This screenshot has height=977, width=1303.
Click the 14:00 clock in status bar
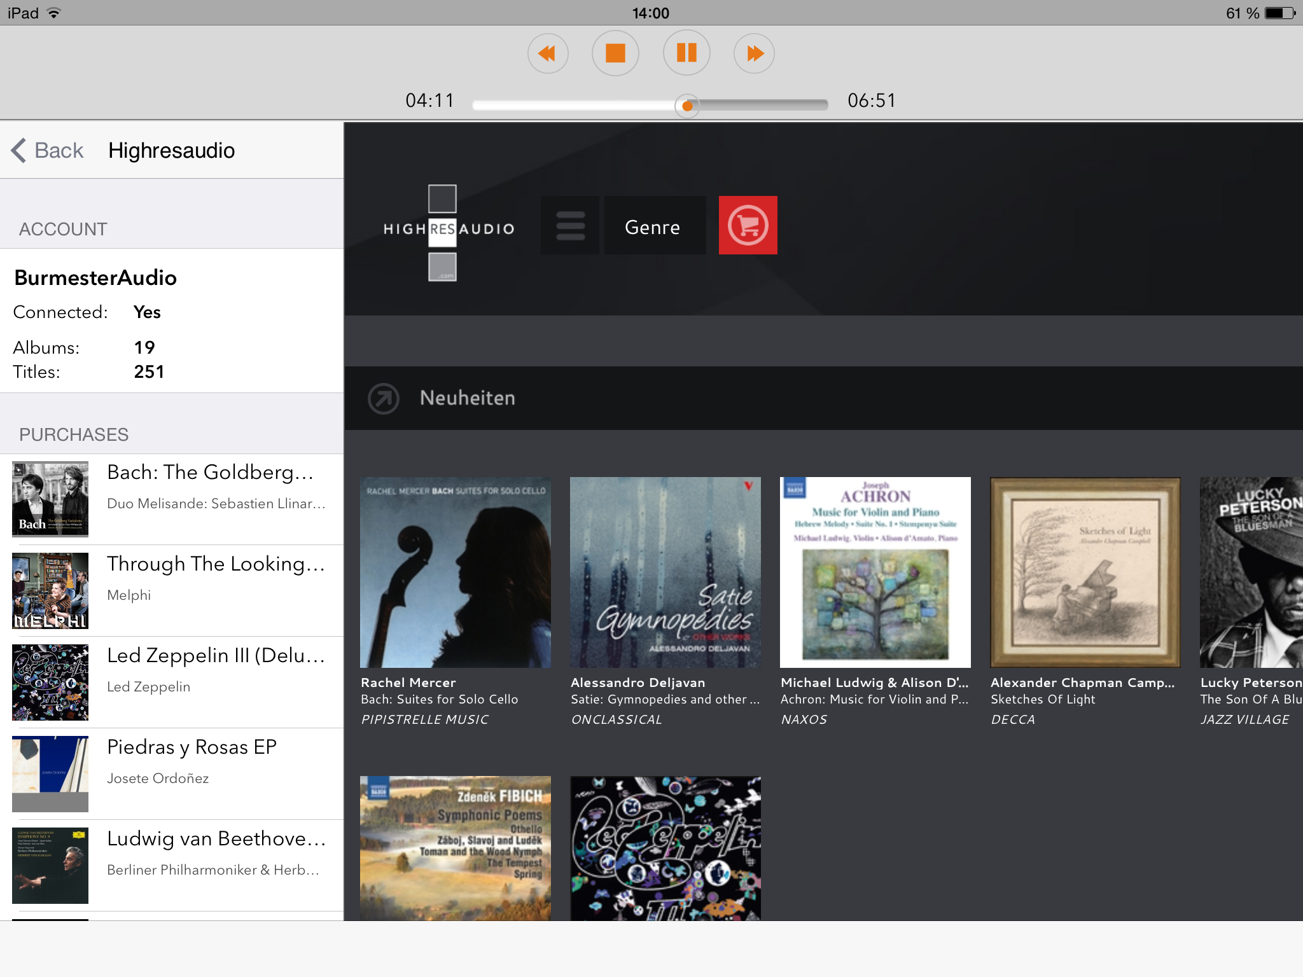pos(651,13)
